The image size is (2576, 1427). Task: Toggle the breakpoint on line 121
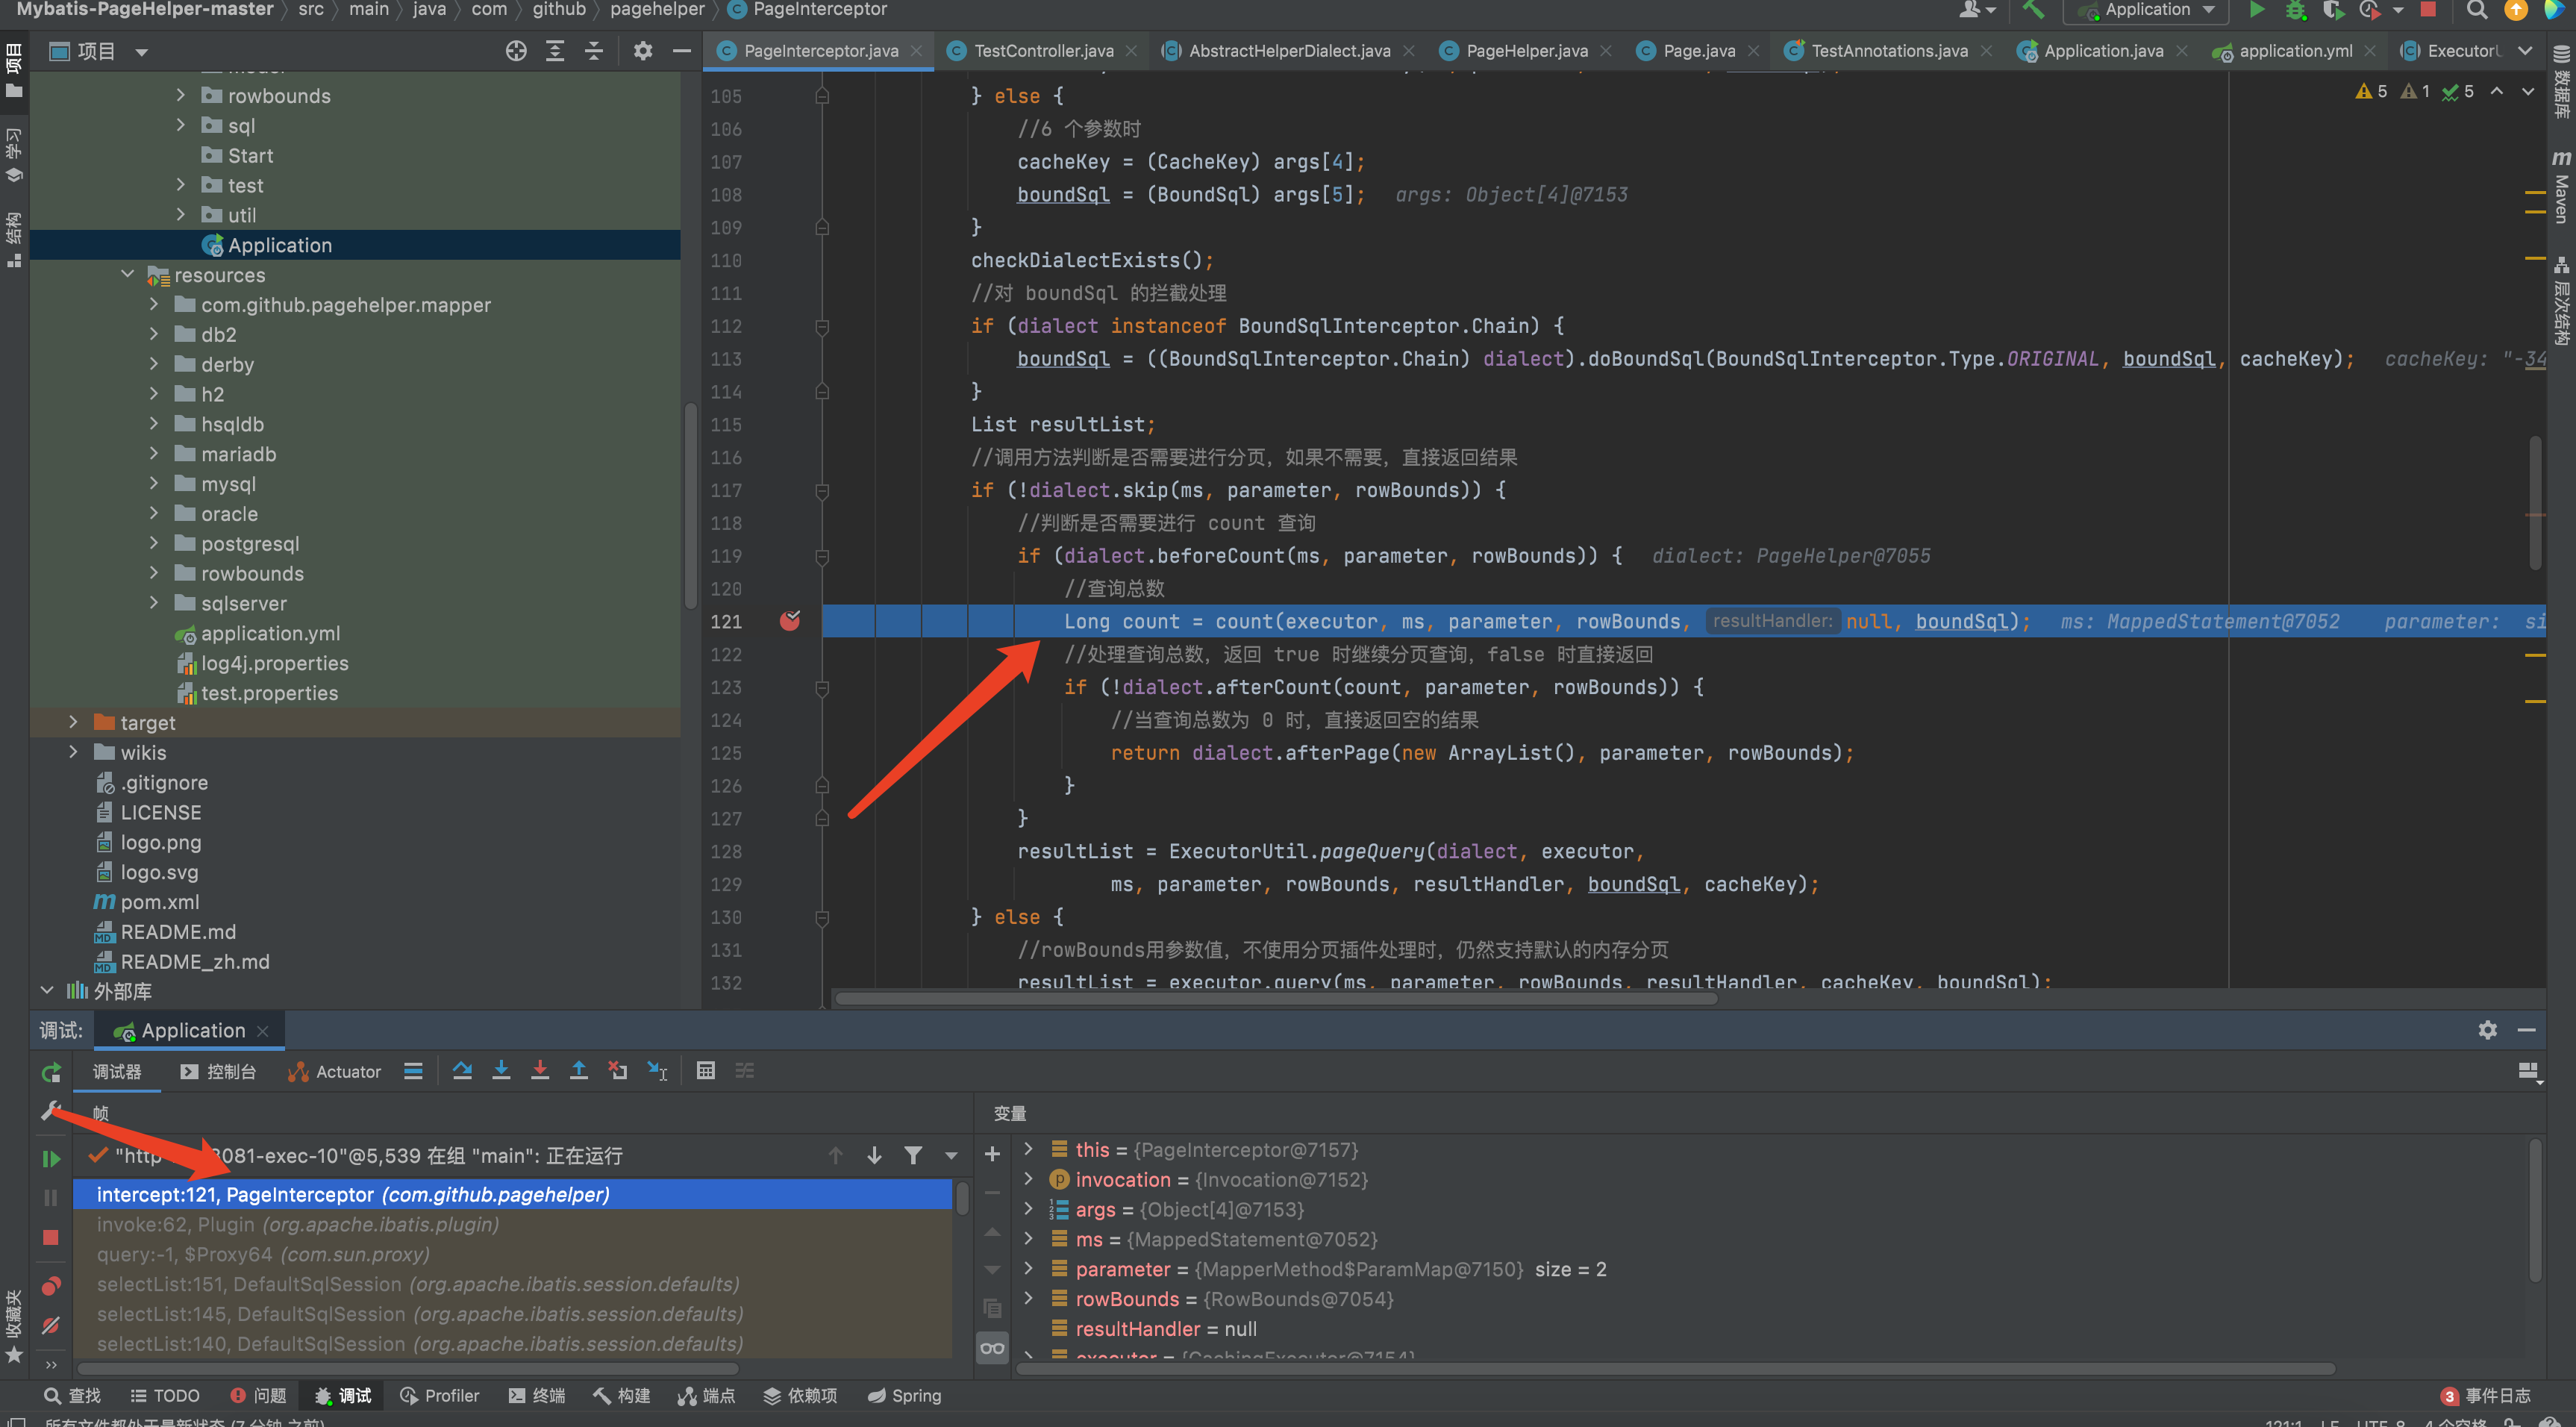(x=790, y=621)
